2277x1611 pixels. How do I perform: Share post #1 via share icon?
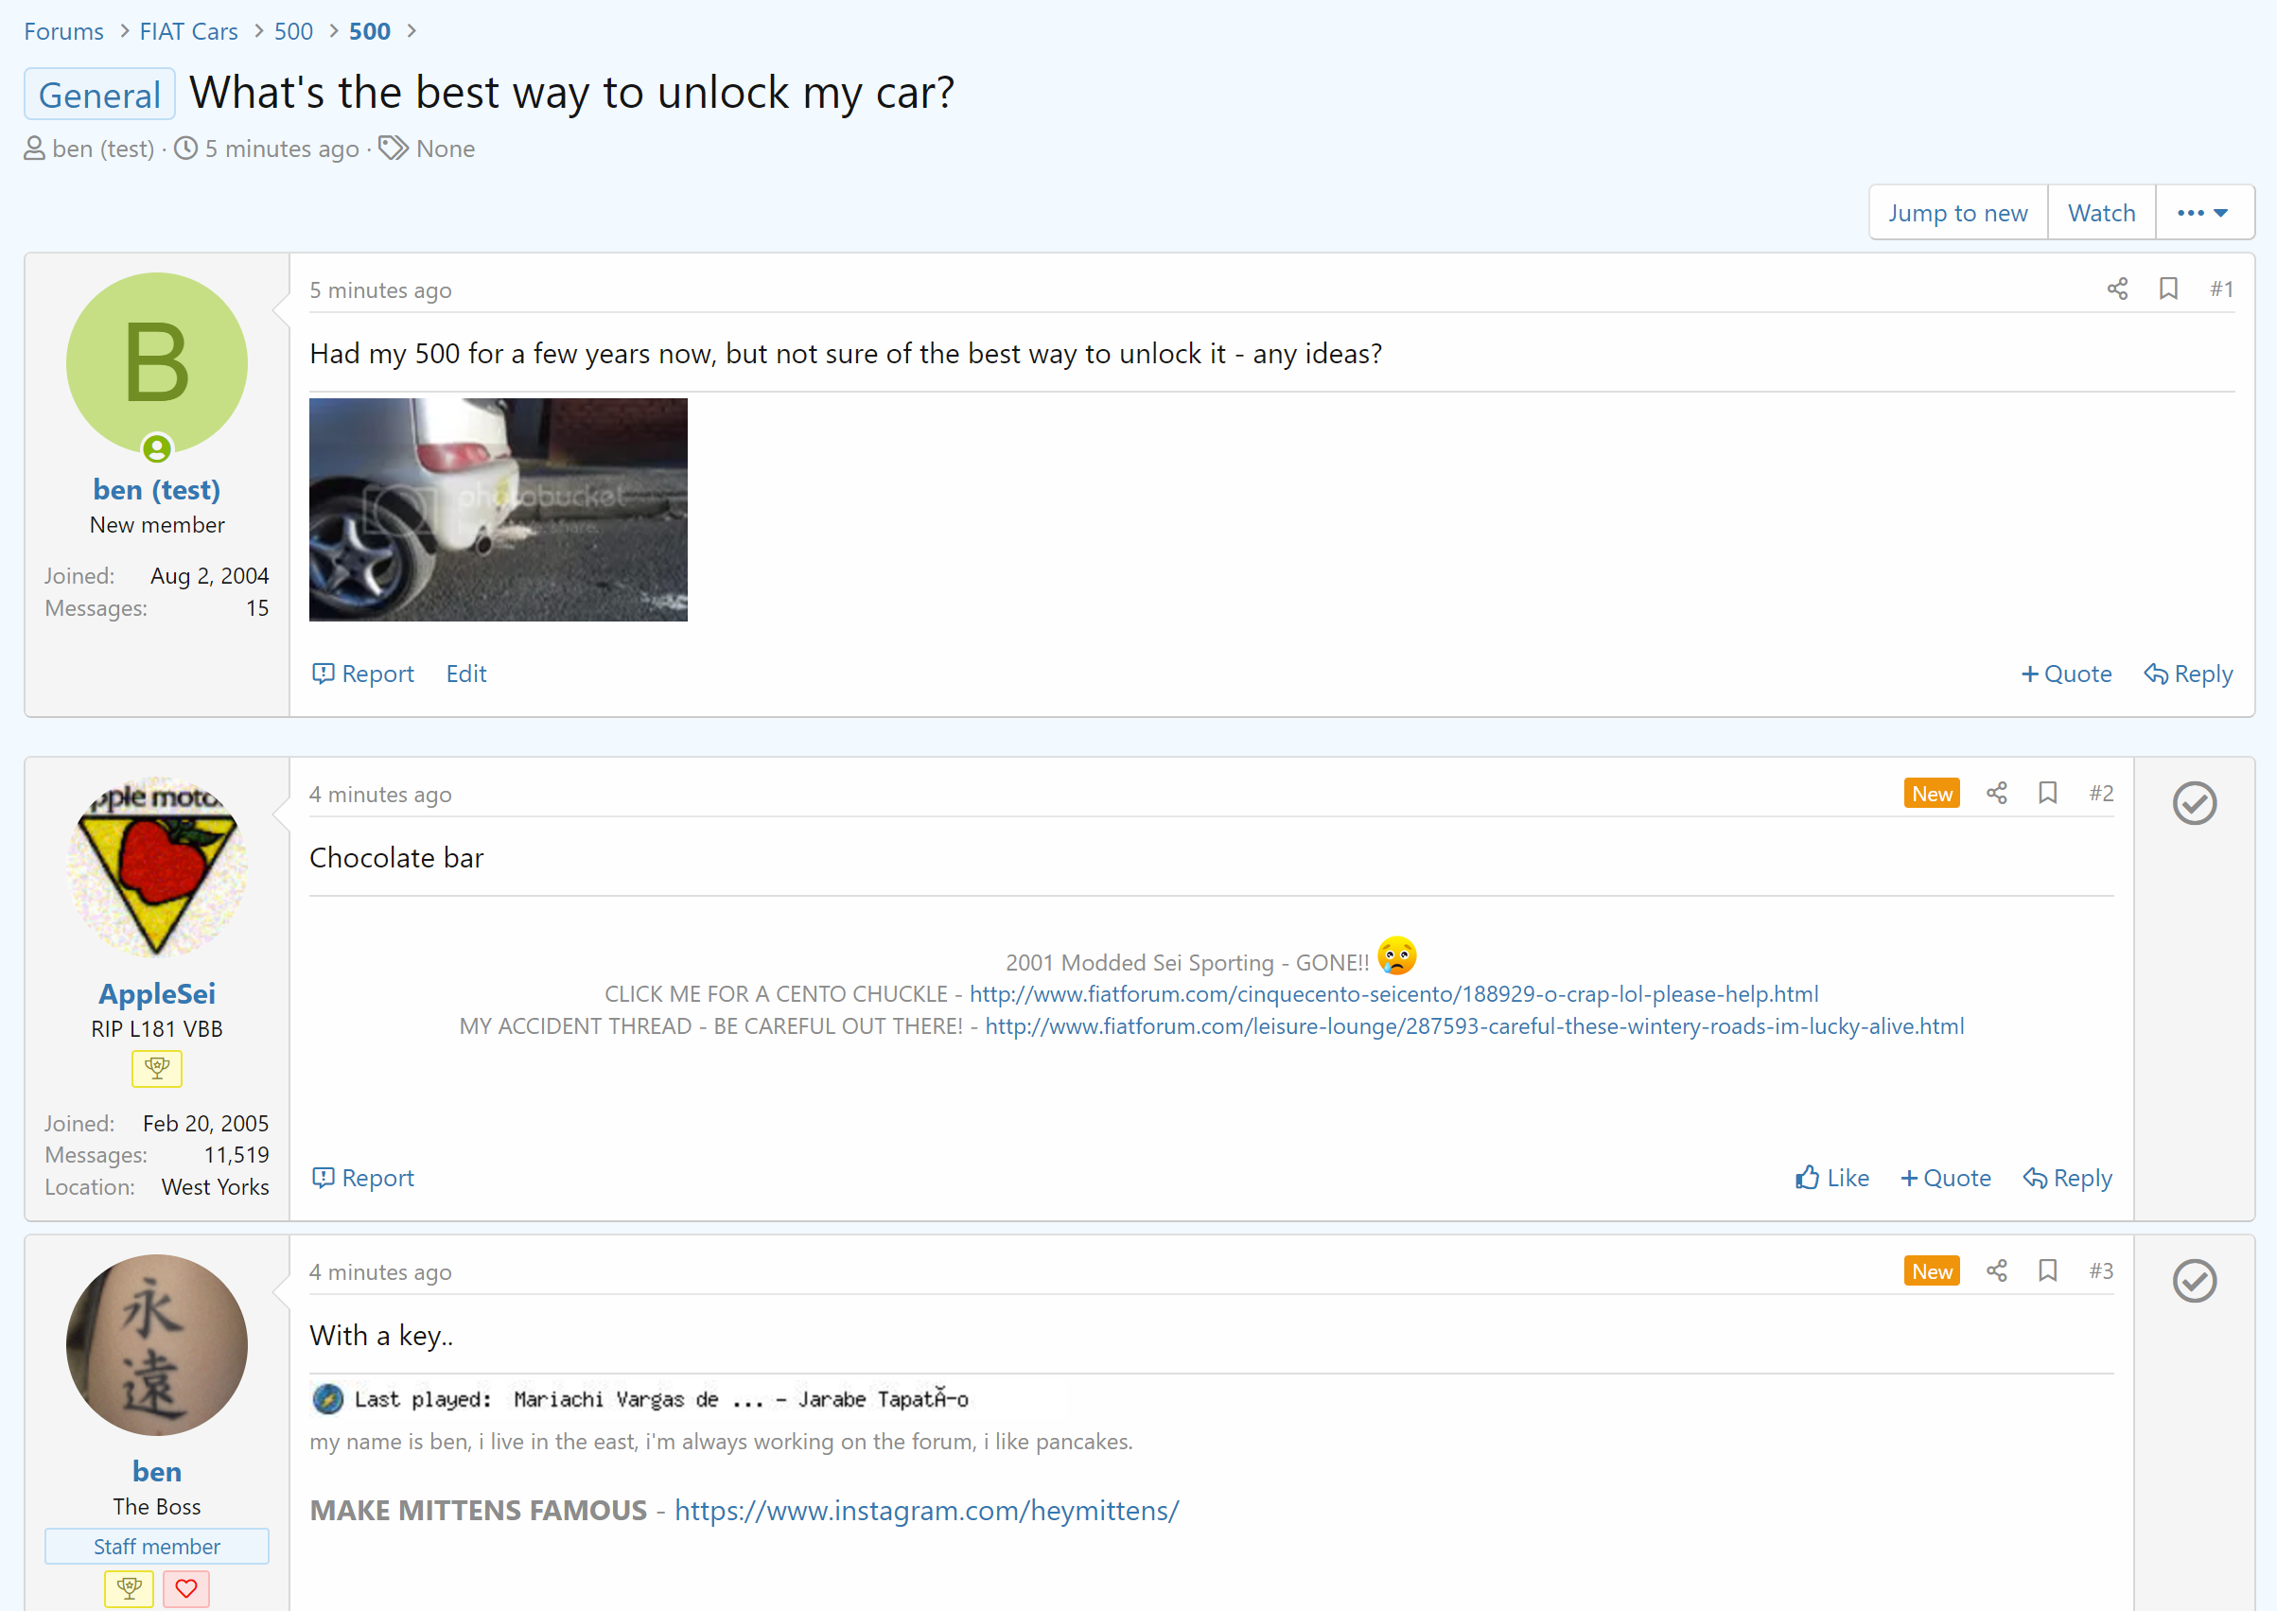pyautogui.click(x=2116, y=289)
